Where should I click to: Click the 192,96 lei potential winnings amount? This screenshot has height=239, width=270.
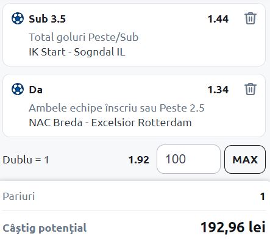coord(233,227)
